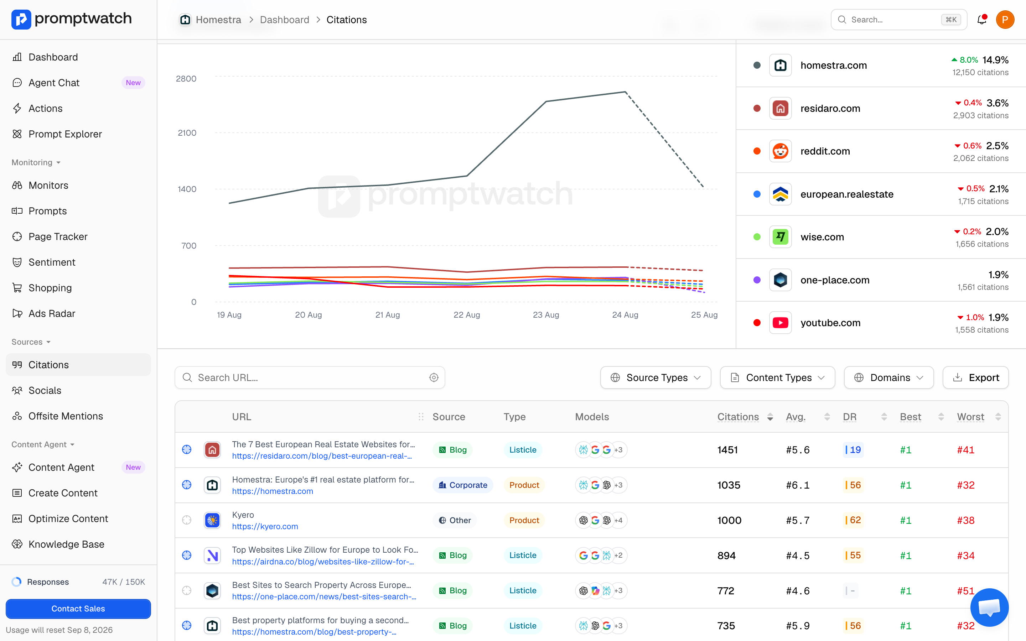Open Offsite Mentions in sidebar

click(x=78, y=416)
